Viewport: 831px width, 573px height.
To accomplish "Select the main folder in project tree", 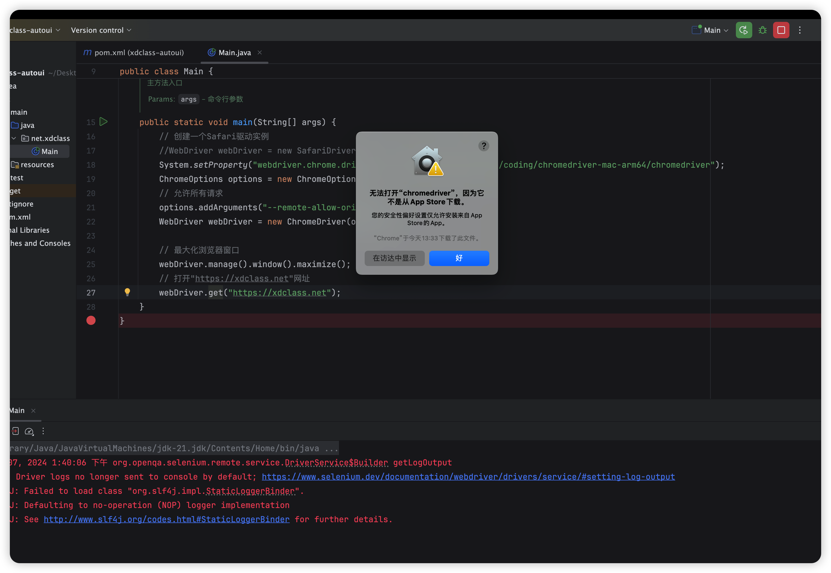I will 19,112.
